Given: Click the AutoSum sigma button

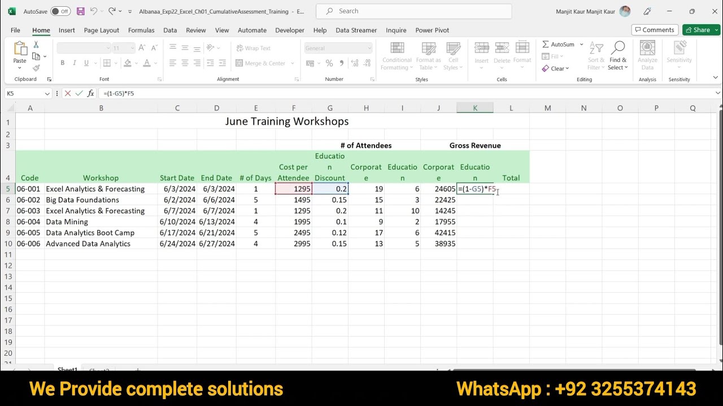Looking at the screenshot, I should click(x=558, y=45).
